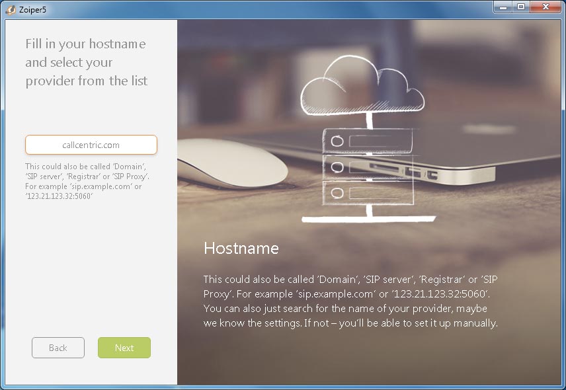The height and width of the screenshot is (390, 566).
Task: Click the Zoiper5 icon in title bar
Action: (x=11, y=10)
